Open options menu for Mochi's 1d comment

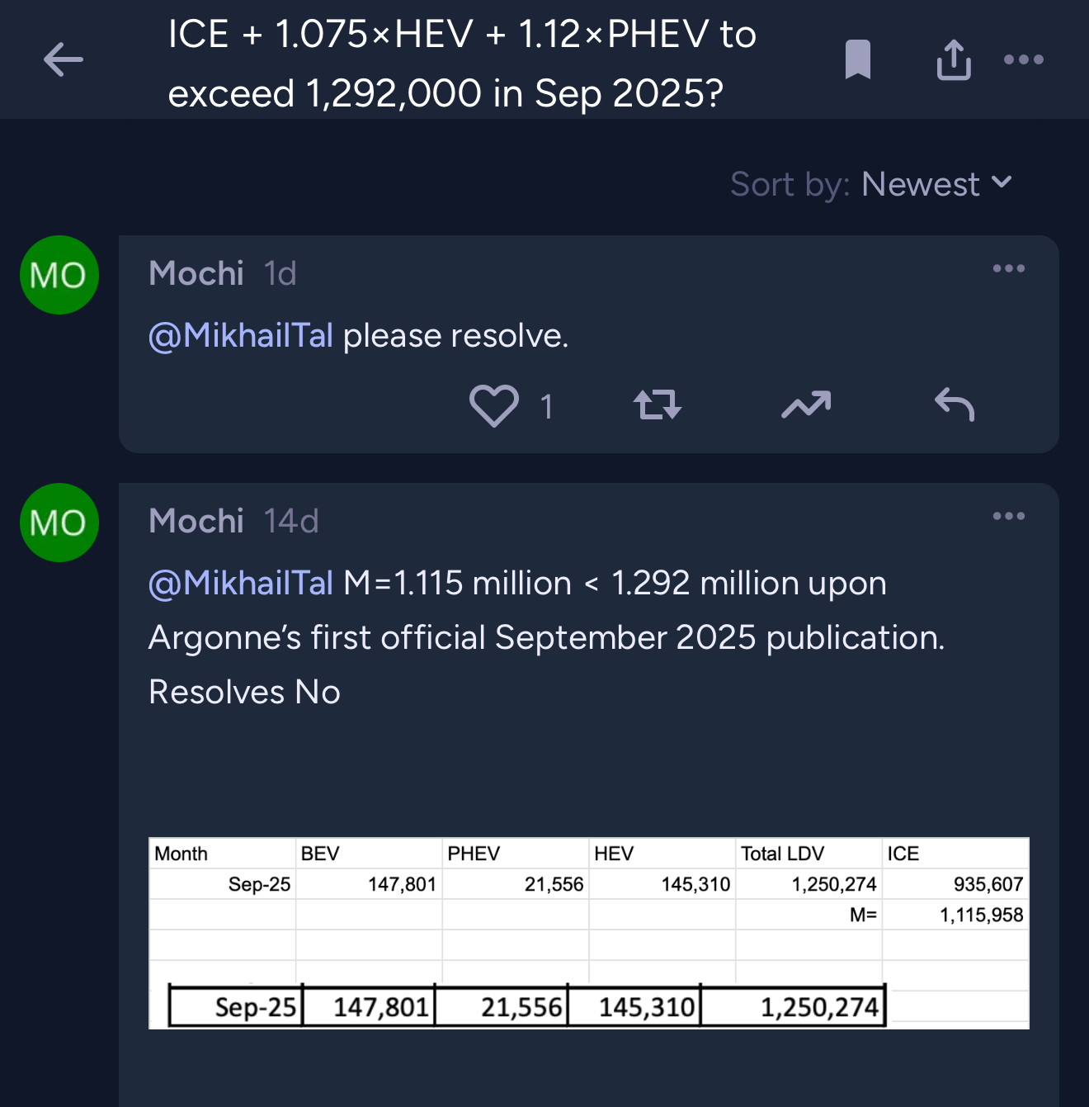tap(1008, 268)
